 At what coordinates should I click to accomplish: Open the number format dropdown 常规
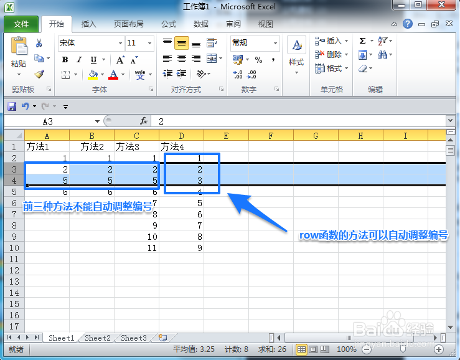(x=276, y=43)
